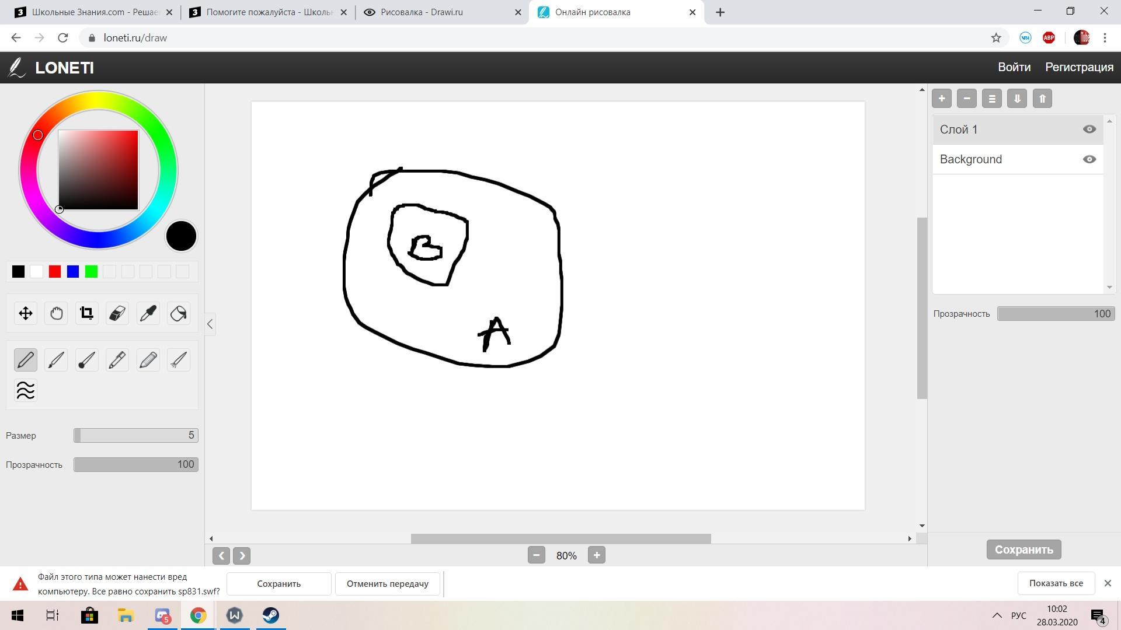Select the Eyedropper tool
1121x630 pixels.
click(148, 313)
